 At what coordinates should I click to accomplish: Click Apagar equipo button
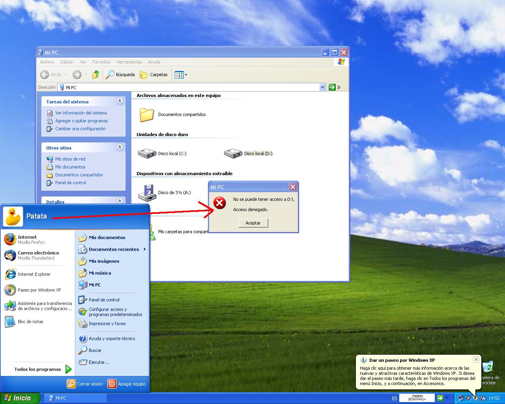click(127, 383)
